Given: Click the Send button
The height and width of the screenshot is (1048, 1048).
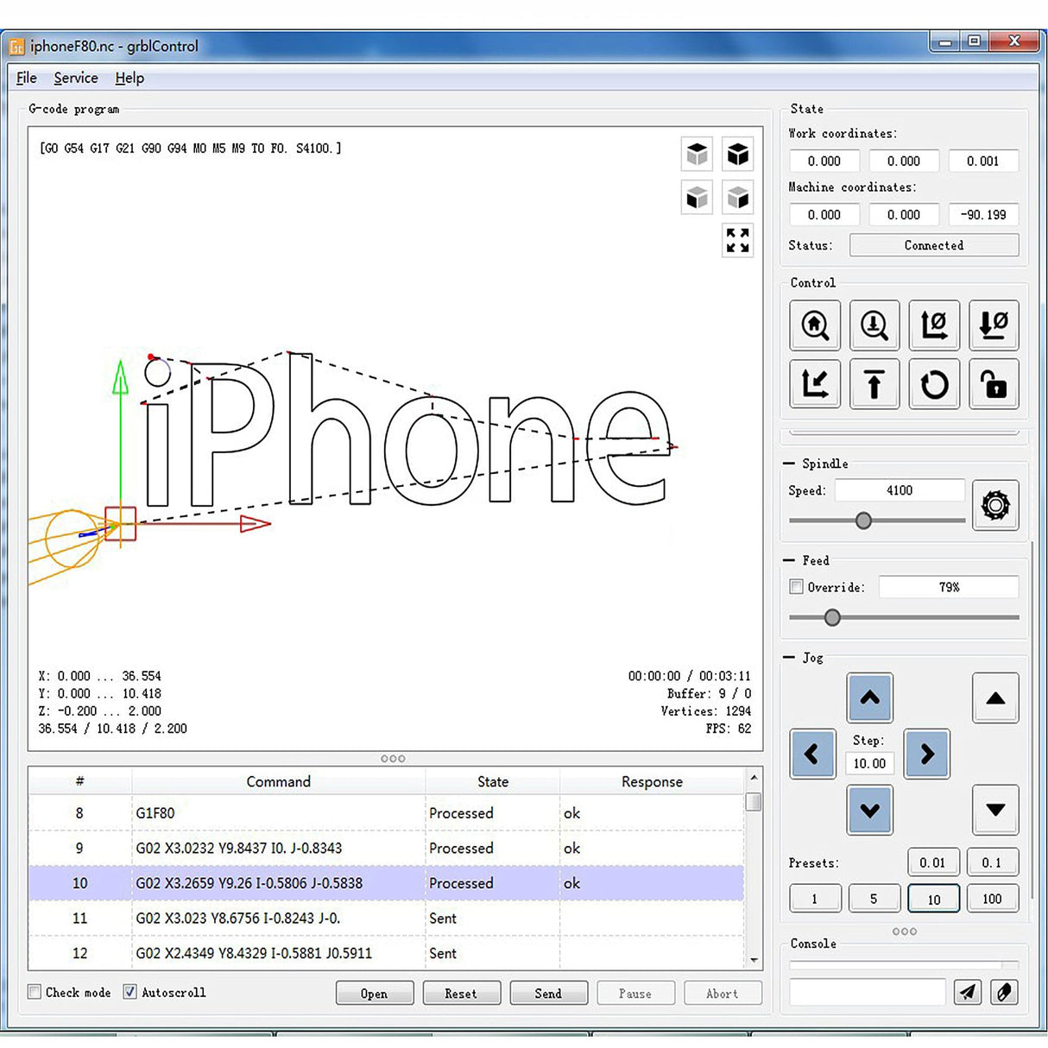Looking at the screenshot, I should pos(548,994).
